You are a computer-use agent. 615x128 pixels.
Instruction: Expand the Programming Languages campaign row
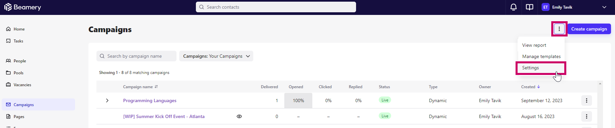tap(107, 100)
